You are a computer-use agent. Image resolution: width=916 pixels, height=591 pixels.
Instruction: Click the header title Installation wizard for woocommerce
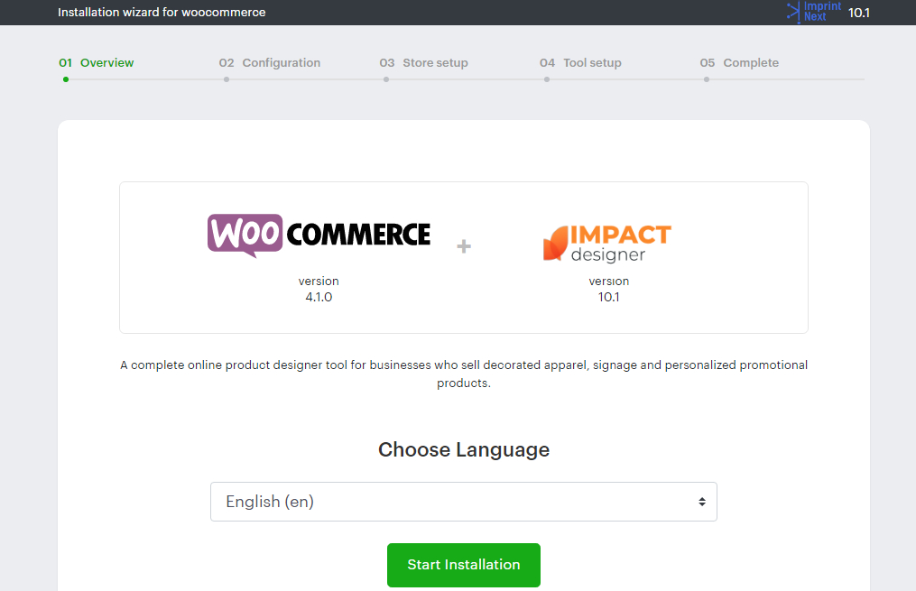point(162,13)
